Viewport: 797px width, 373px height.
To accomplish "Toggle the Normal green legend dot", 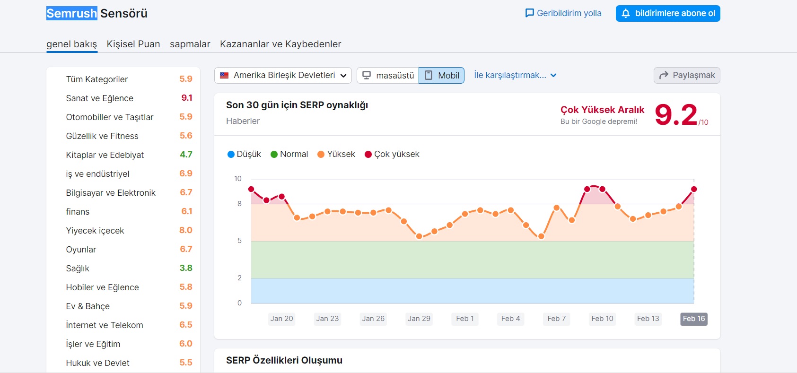I will tap(274, 154).
